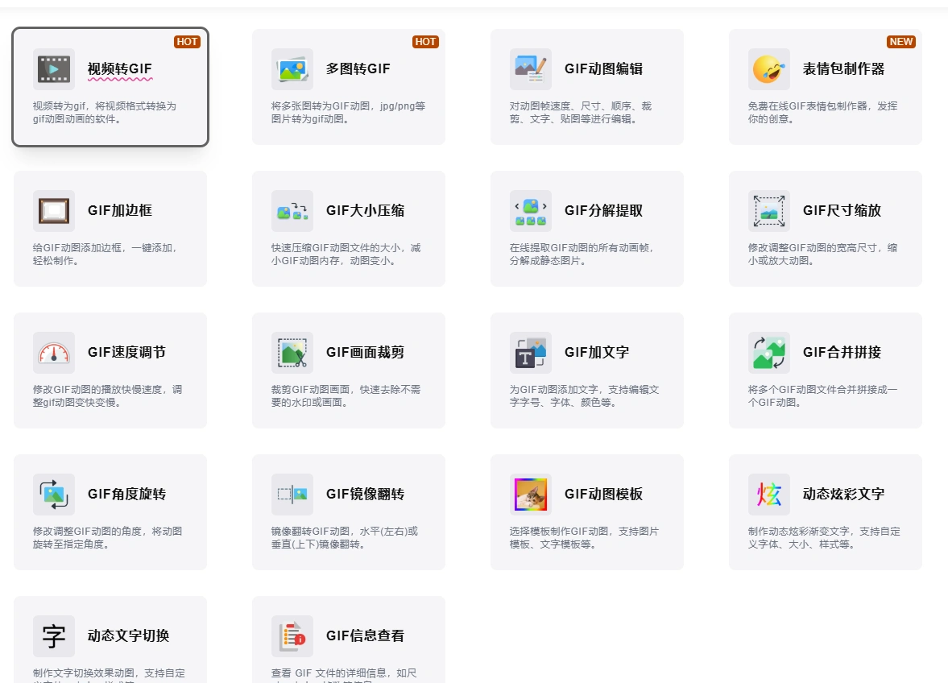
Task: Open the 视频转GIF film strip icon
Action: (x=53, y=69)
